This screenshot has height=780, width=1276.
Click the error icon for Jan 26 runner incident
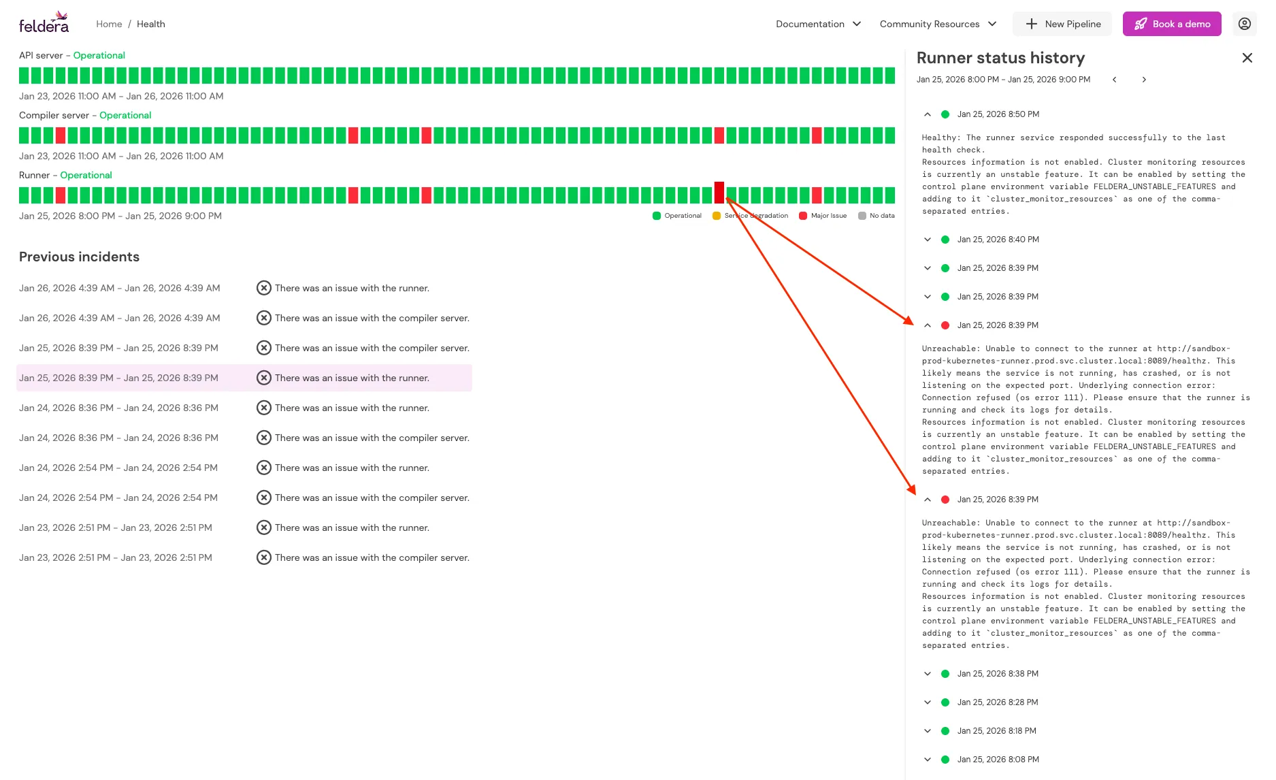[263, 288]
